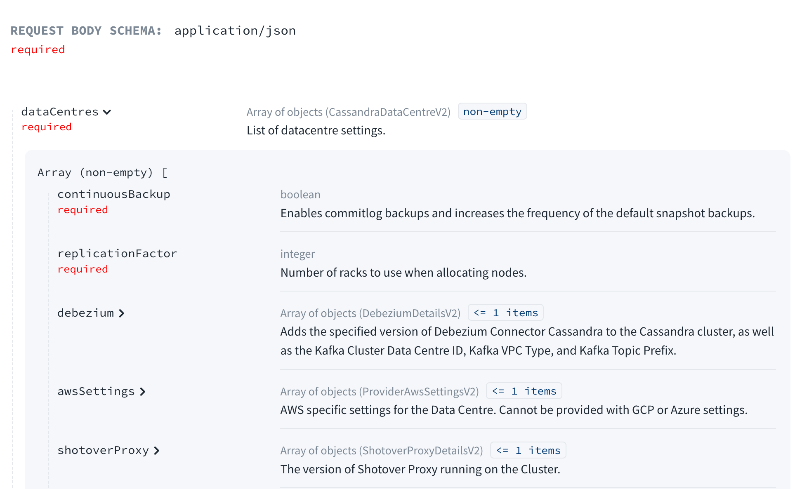Click 'Array of objects (CassandraDataCentreV2)' type text
Image resolution: width=802 pixels, height=489 pixels.
(x=348, y=112)
